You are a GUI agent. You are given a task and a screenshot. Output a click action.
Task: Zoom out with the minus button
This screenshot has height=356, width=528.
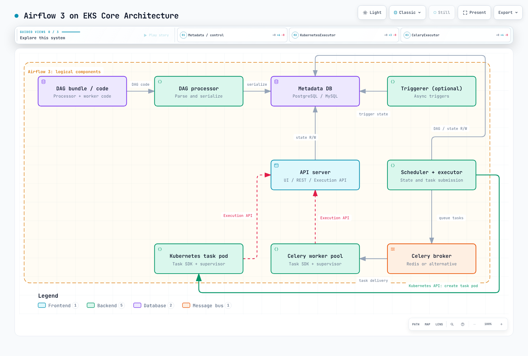(x=475, y=324)
